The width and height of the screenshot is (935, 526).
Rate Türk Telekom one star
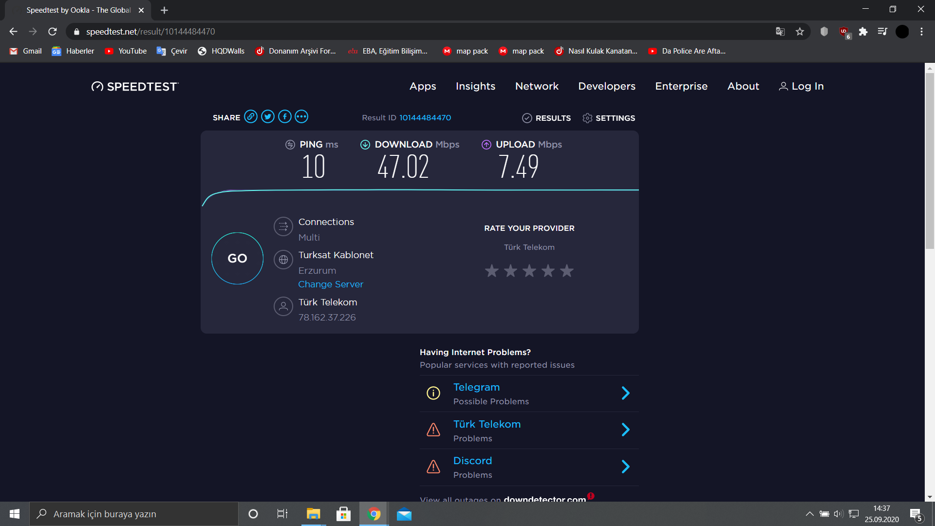coord(492,271)
